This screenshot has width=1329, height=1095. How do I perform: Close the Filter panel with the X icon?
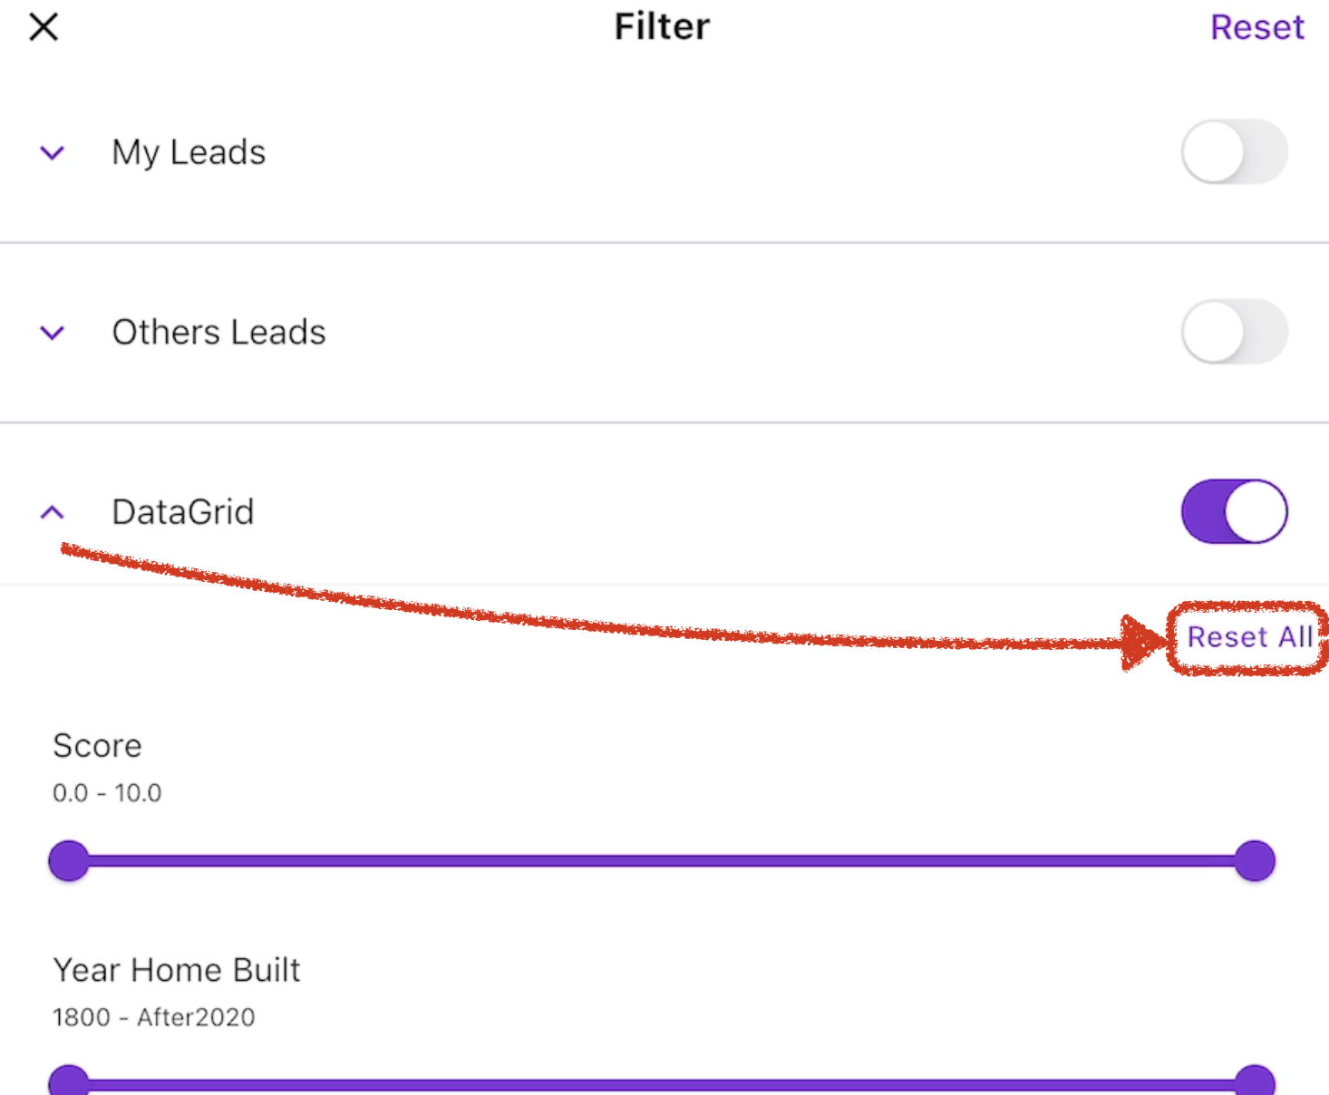pyautogui.click(x=44, y=27)
